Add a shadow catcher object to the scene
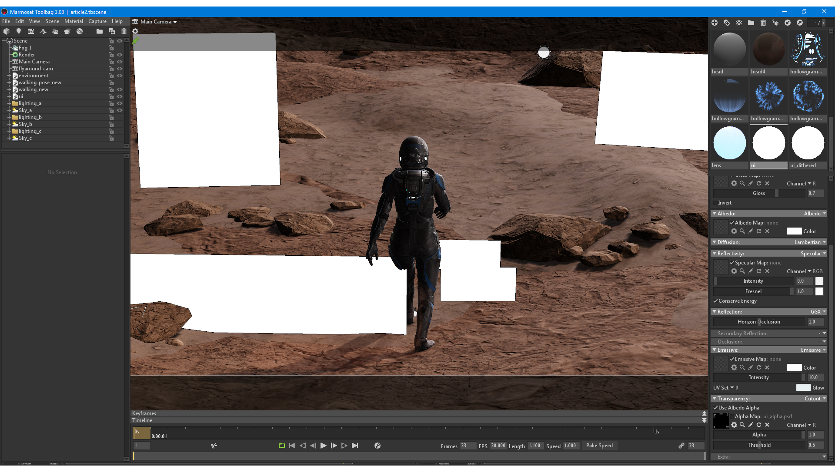835x469 pixels. pyautogui.click(x=43, y=31)
